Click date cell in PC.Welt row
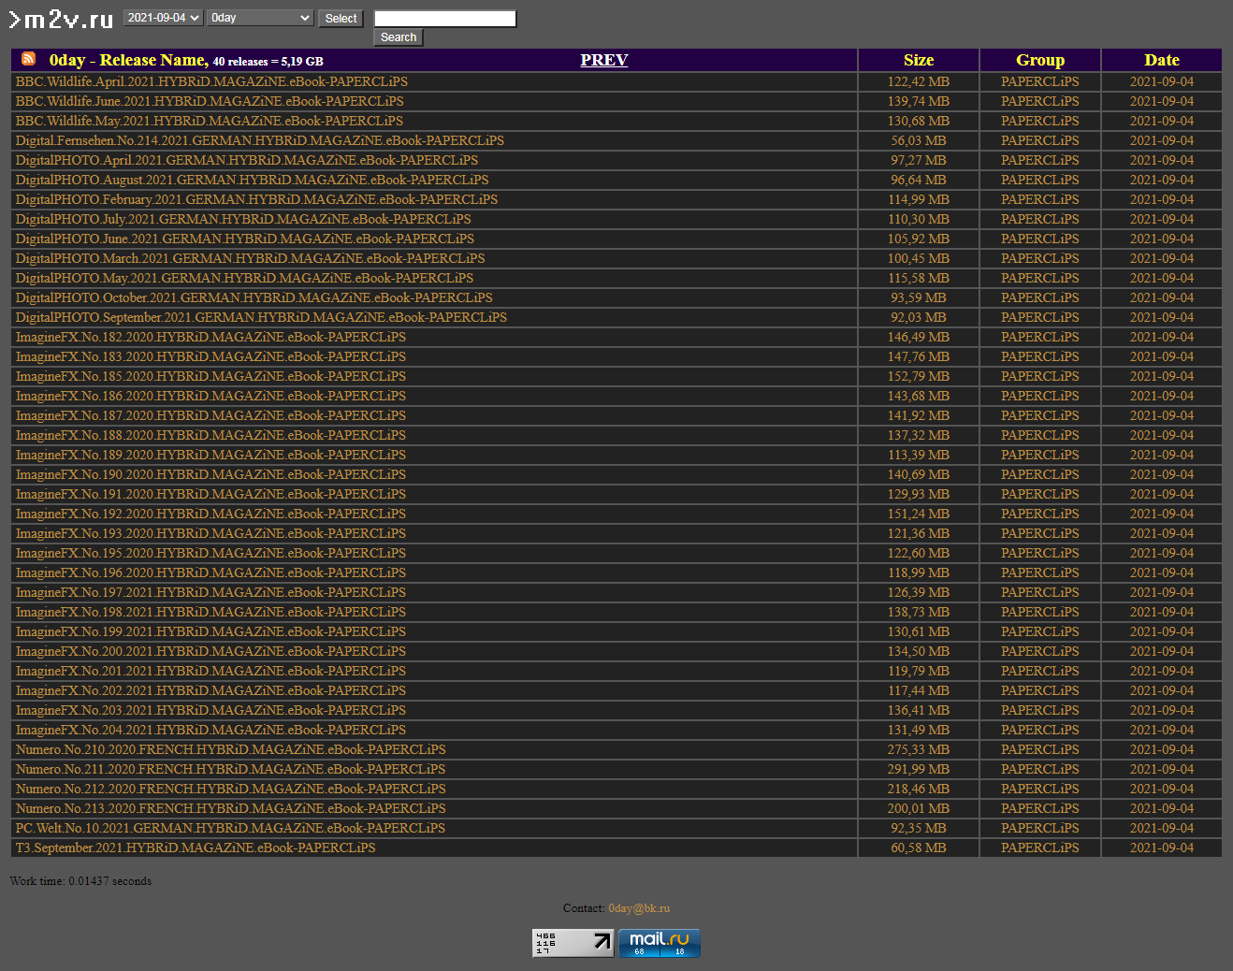Viewport: 1233px width, 971px height. (x=1162, y=828)
